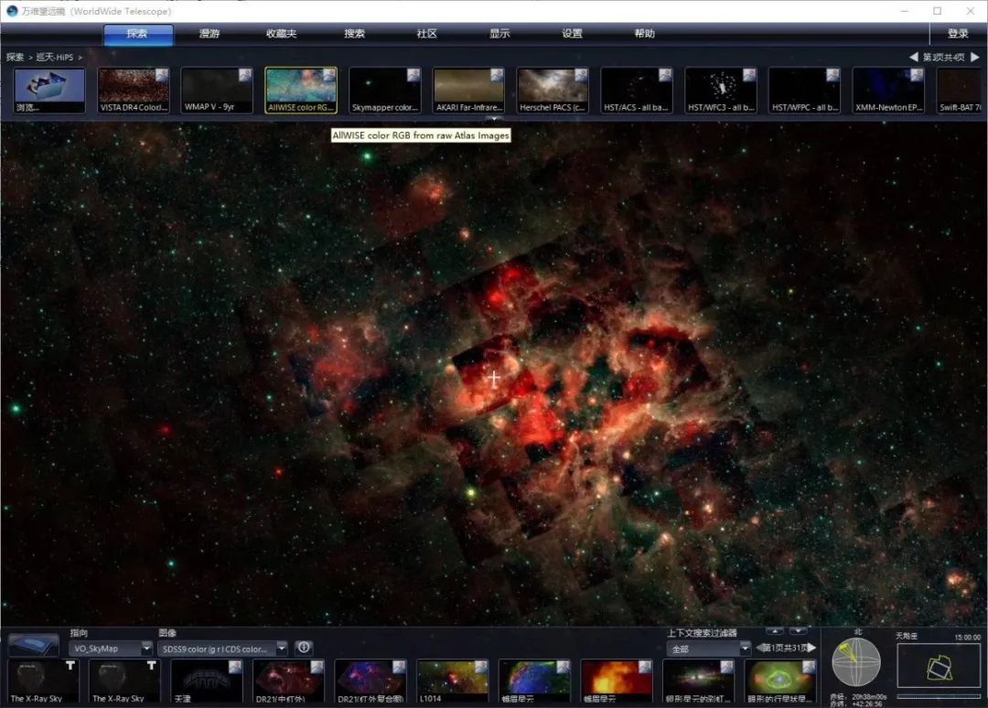Select Herschel PACS survey thumbnail

point(553,90)
